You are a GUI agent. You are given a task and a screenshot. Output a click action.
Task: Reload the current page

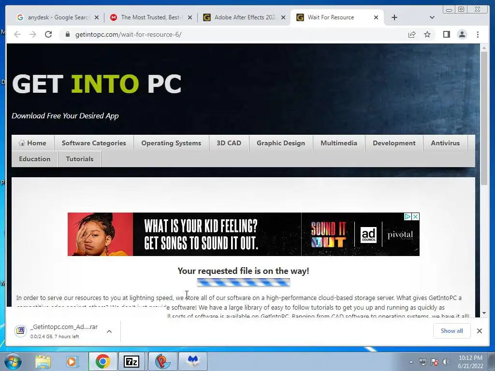(x=48, y=34)
